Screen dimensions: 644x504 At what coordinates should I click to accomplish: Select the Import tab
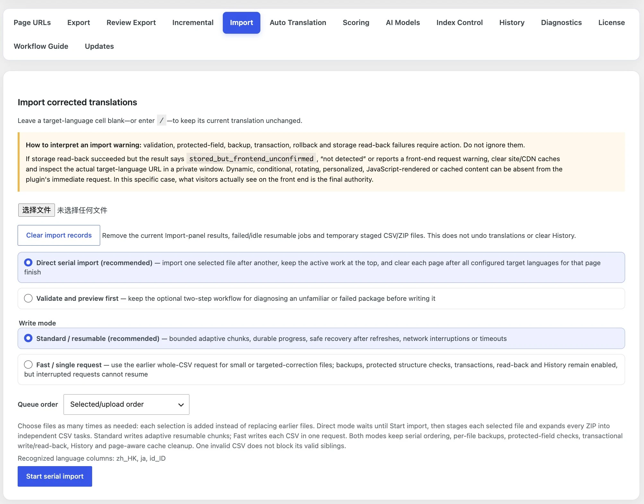241,22
